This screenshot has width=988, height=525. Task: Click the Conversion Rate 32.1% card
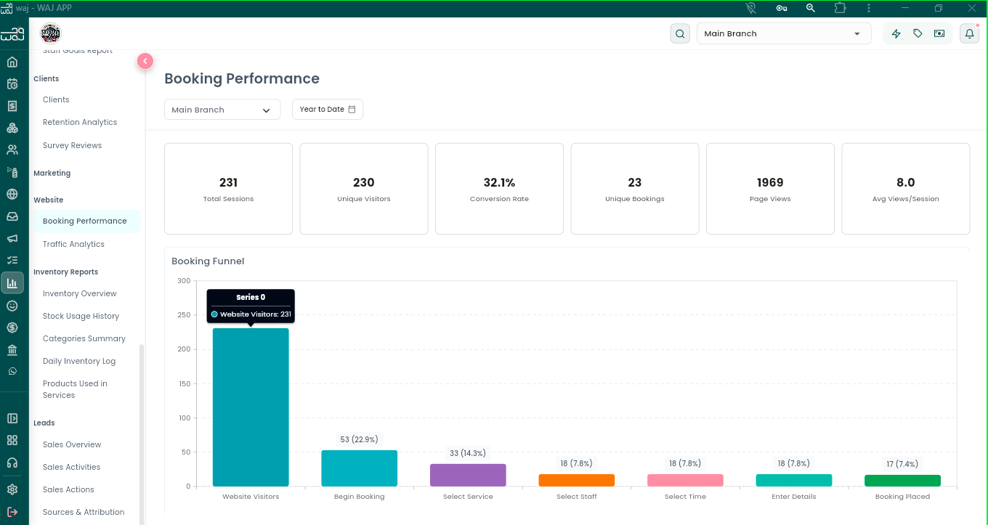point(499,189)
